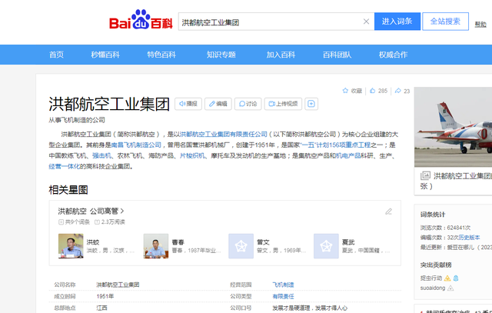The image size is (492, 313).
Task: Click the 相关星图 heading
Action: [68, 190]
